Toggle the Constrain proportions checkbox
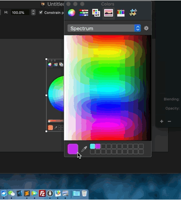This screenshot has height=200, width=181. (41, 12)
